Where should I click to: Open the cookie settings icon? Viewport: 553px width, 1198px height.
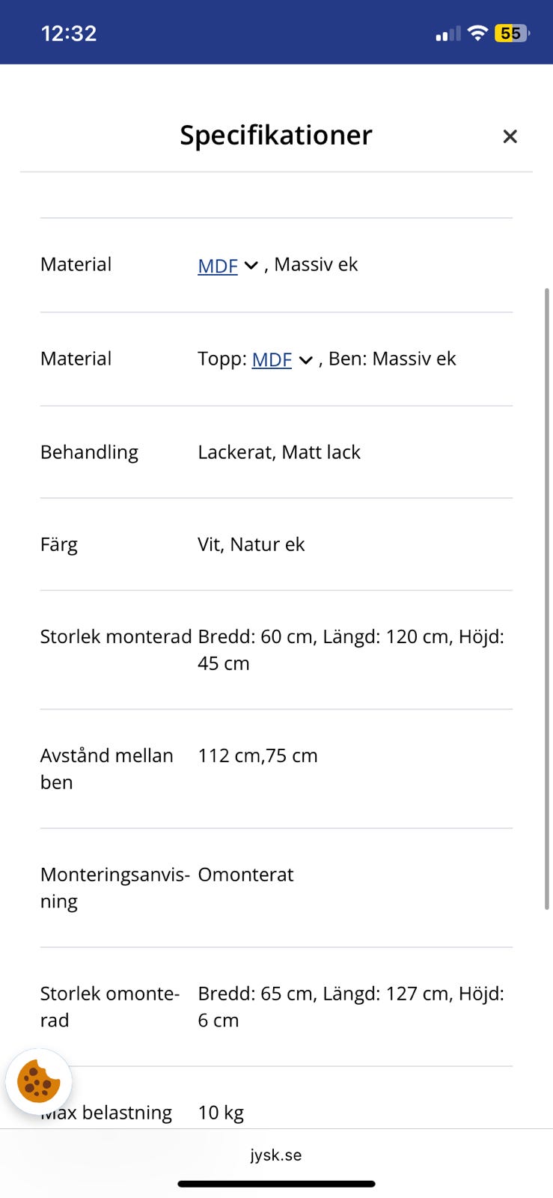click(x=39, y=1081)
